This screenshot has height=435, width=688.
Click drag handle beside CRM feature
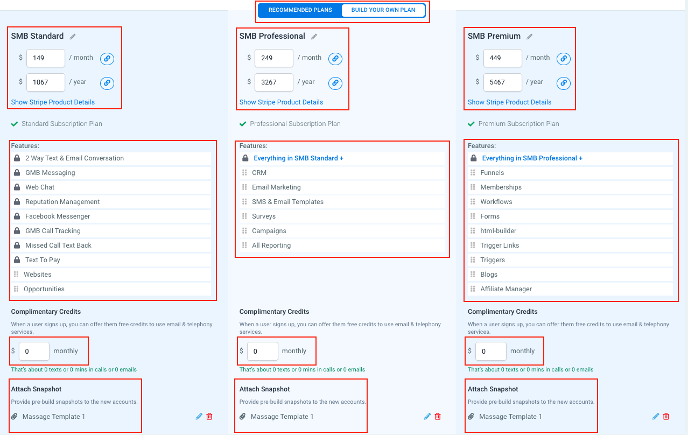(x=244, y=173)
